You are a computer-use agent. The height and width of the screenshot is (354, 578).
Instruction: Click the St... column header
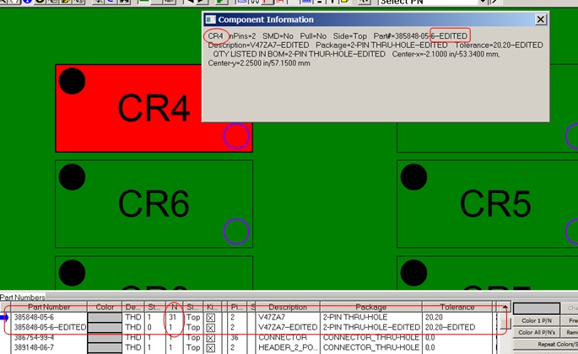click(154, 307)
